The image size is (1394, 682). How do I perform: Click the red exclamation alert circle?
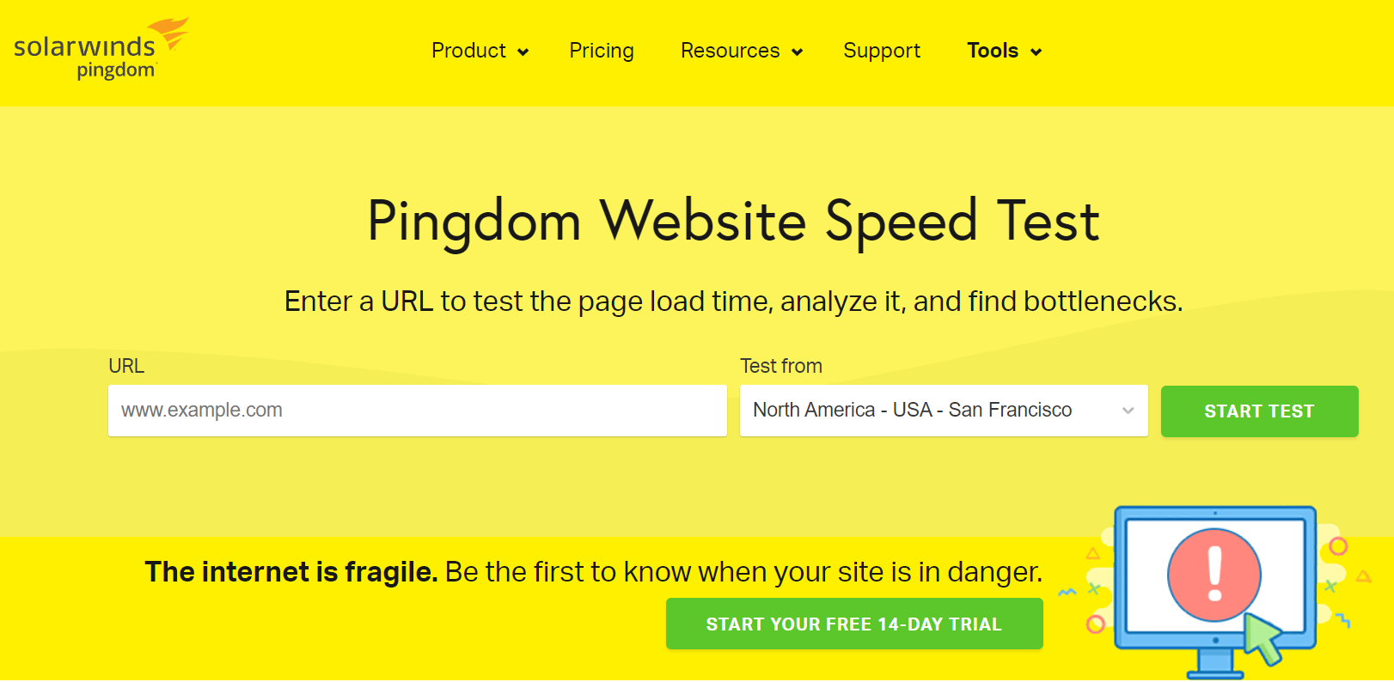tap(1214, 575)
